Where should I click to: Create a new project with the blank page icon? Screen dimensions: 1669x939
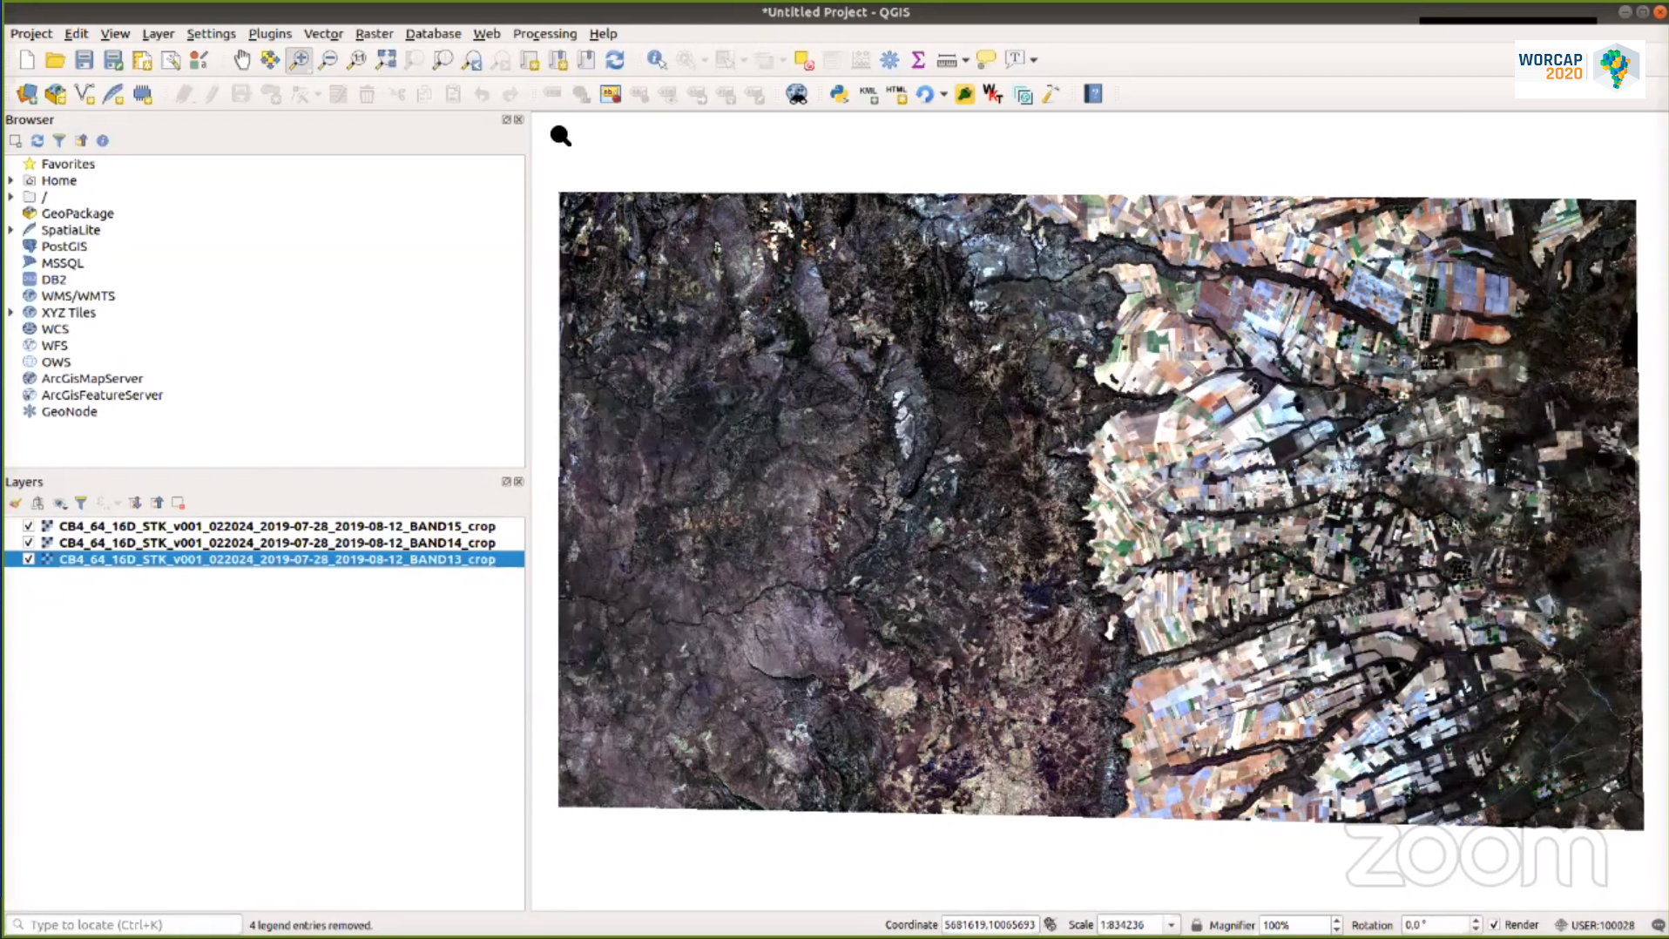[27, 59]
